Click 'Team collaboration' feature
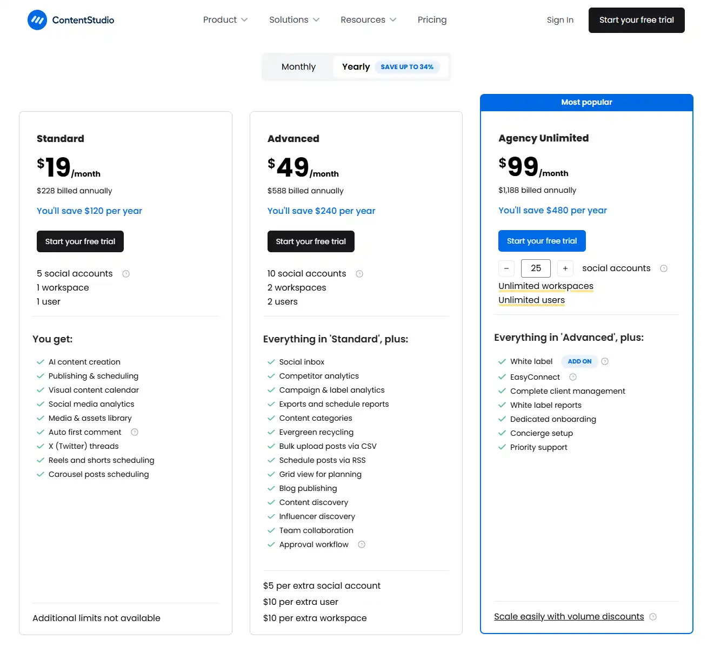Viewport: 714px width, 647px height. click(316, 530)
